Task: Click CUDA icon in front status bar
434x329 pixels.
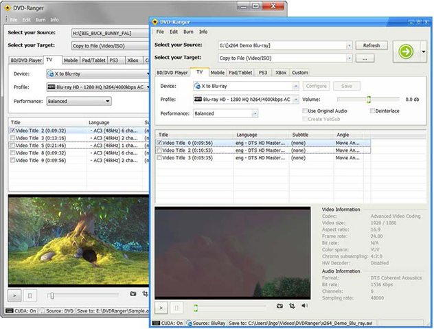Action: point(157,324)
